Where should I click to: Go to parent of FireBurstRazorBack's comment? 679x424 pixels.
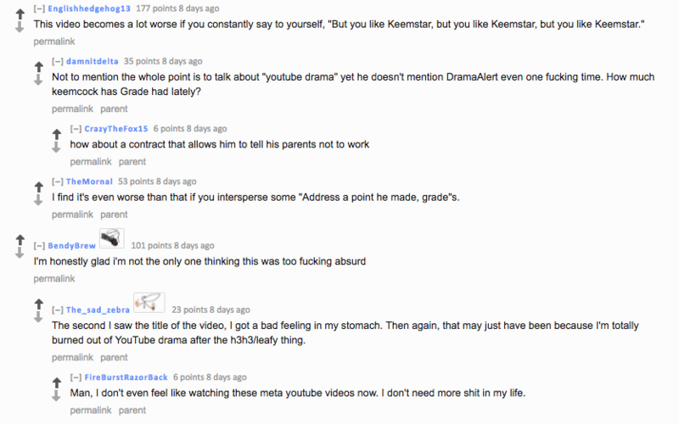pyautogui.click(x=132, y=411)
